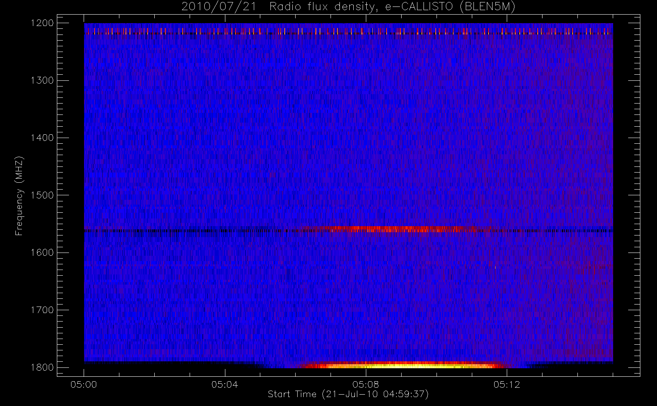Click the plot title 'Radio flux density, e-CALLISTO (BLEN5M)'
Screen dimensions: 657x406
(392, 7)
